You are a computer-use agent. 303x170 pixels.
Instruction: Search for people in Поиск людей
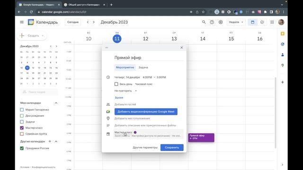(39, 92)
